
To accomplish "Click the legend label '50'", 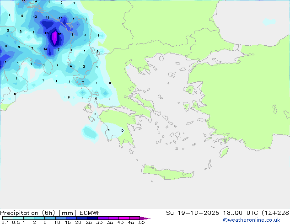I will click(x=142, y=222).
